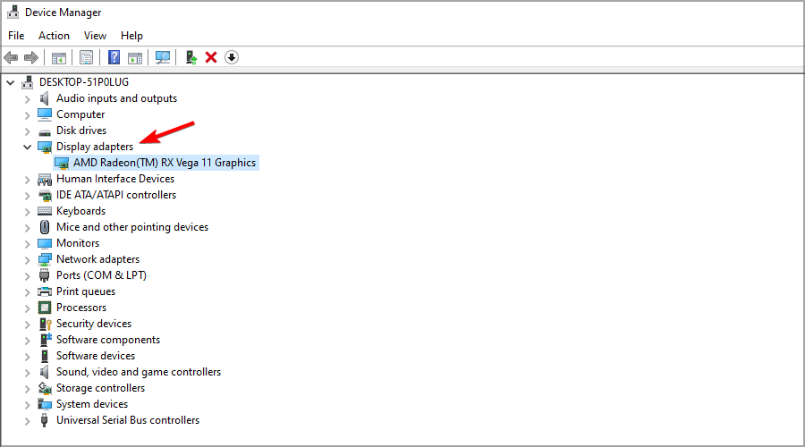Select the Display adapters label
The width and height of the screenshot is (805, 447).
click(95, 147)
